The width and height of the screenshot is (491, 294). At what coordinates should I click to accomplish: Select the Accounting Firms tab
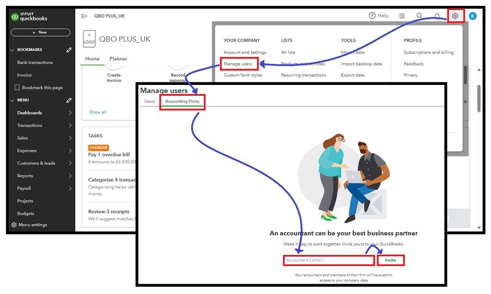pyautogui.click(x=182, y=101)
